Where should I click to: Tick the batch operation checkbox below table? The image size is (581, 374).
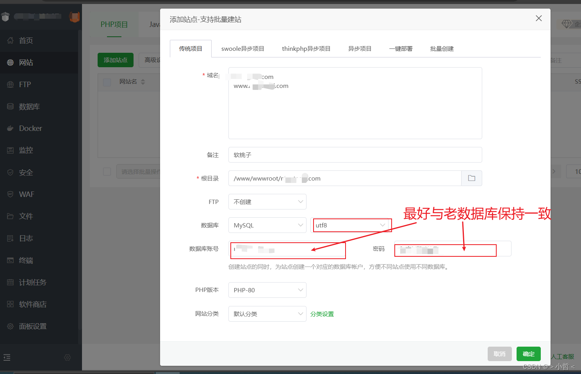point(107,172)
